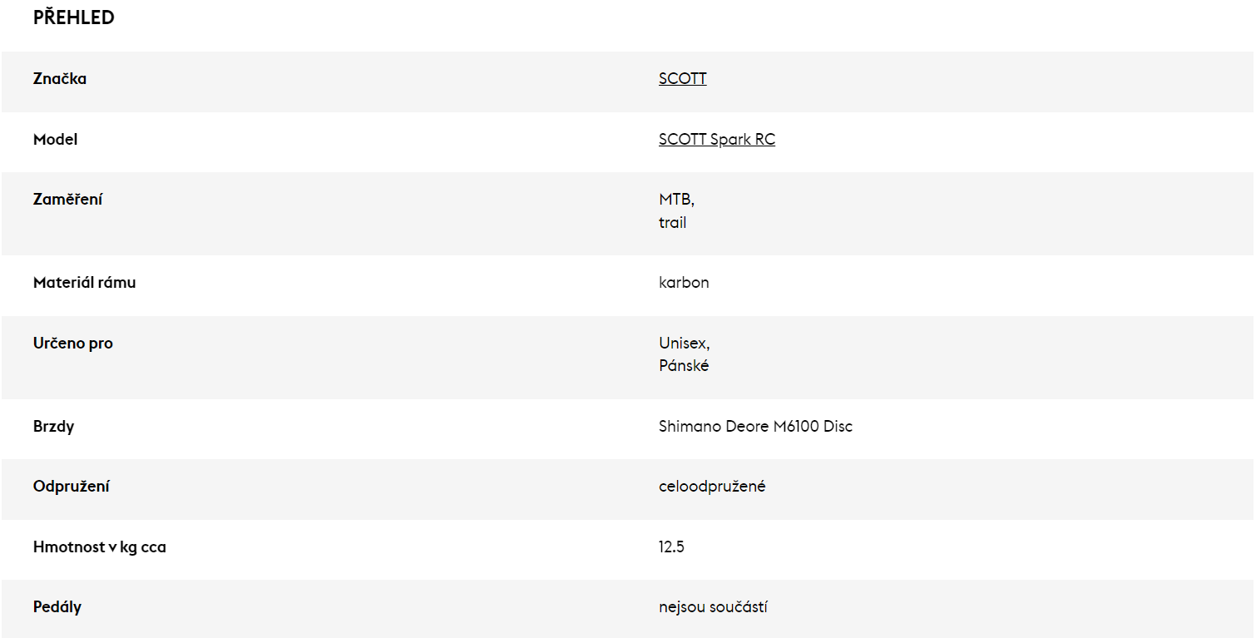Click the Pánské value
Image resolution: width=1256 pixels, height=638 pixels.
(684, 366)
